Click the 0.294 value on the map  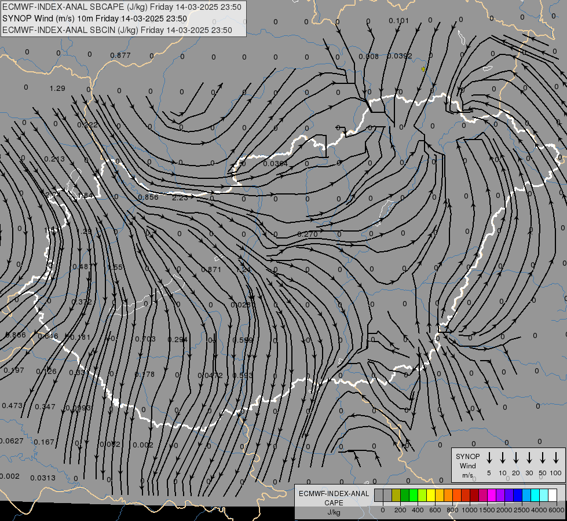(178, 340)
